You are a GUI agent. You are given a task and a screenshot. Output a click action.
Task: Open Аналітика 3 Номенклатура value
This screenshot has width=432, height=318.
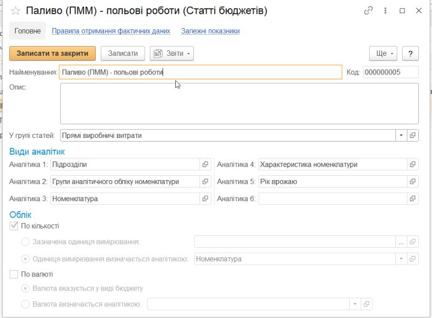pos(205,199)
